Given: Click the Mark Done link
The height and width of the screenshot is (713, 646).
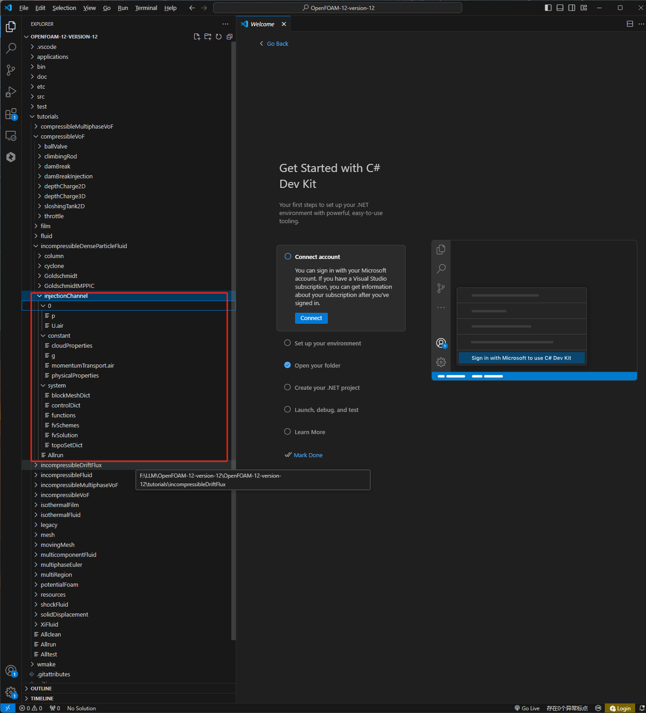Looking at the screenshot, I should [x=304, y=455].
